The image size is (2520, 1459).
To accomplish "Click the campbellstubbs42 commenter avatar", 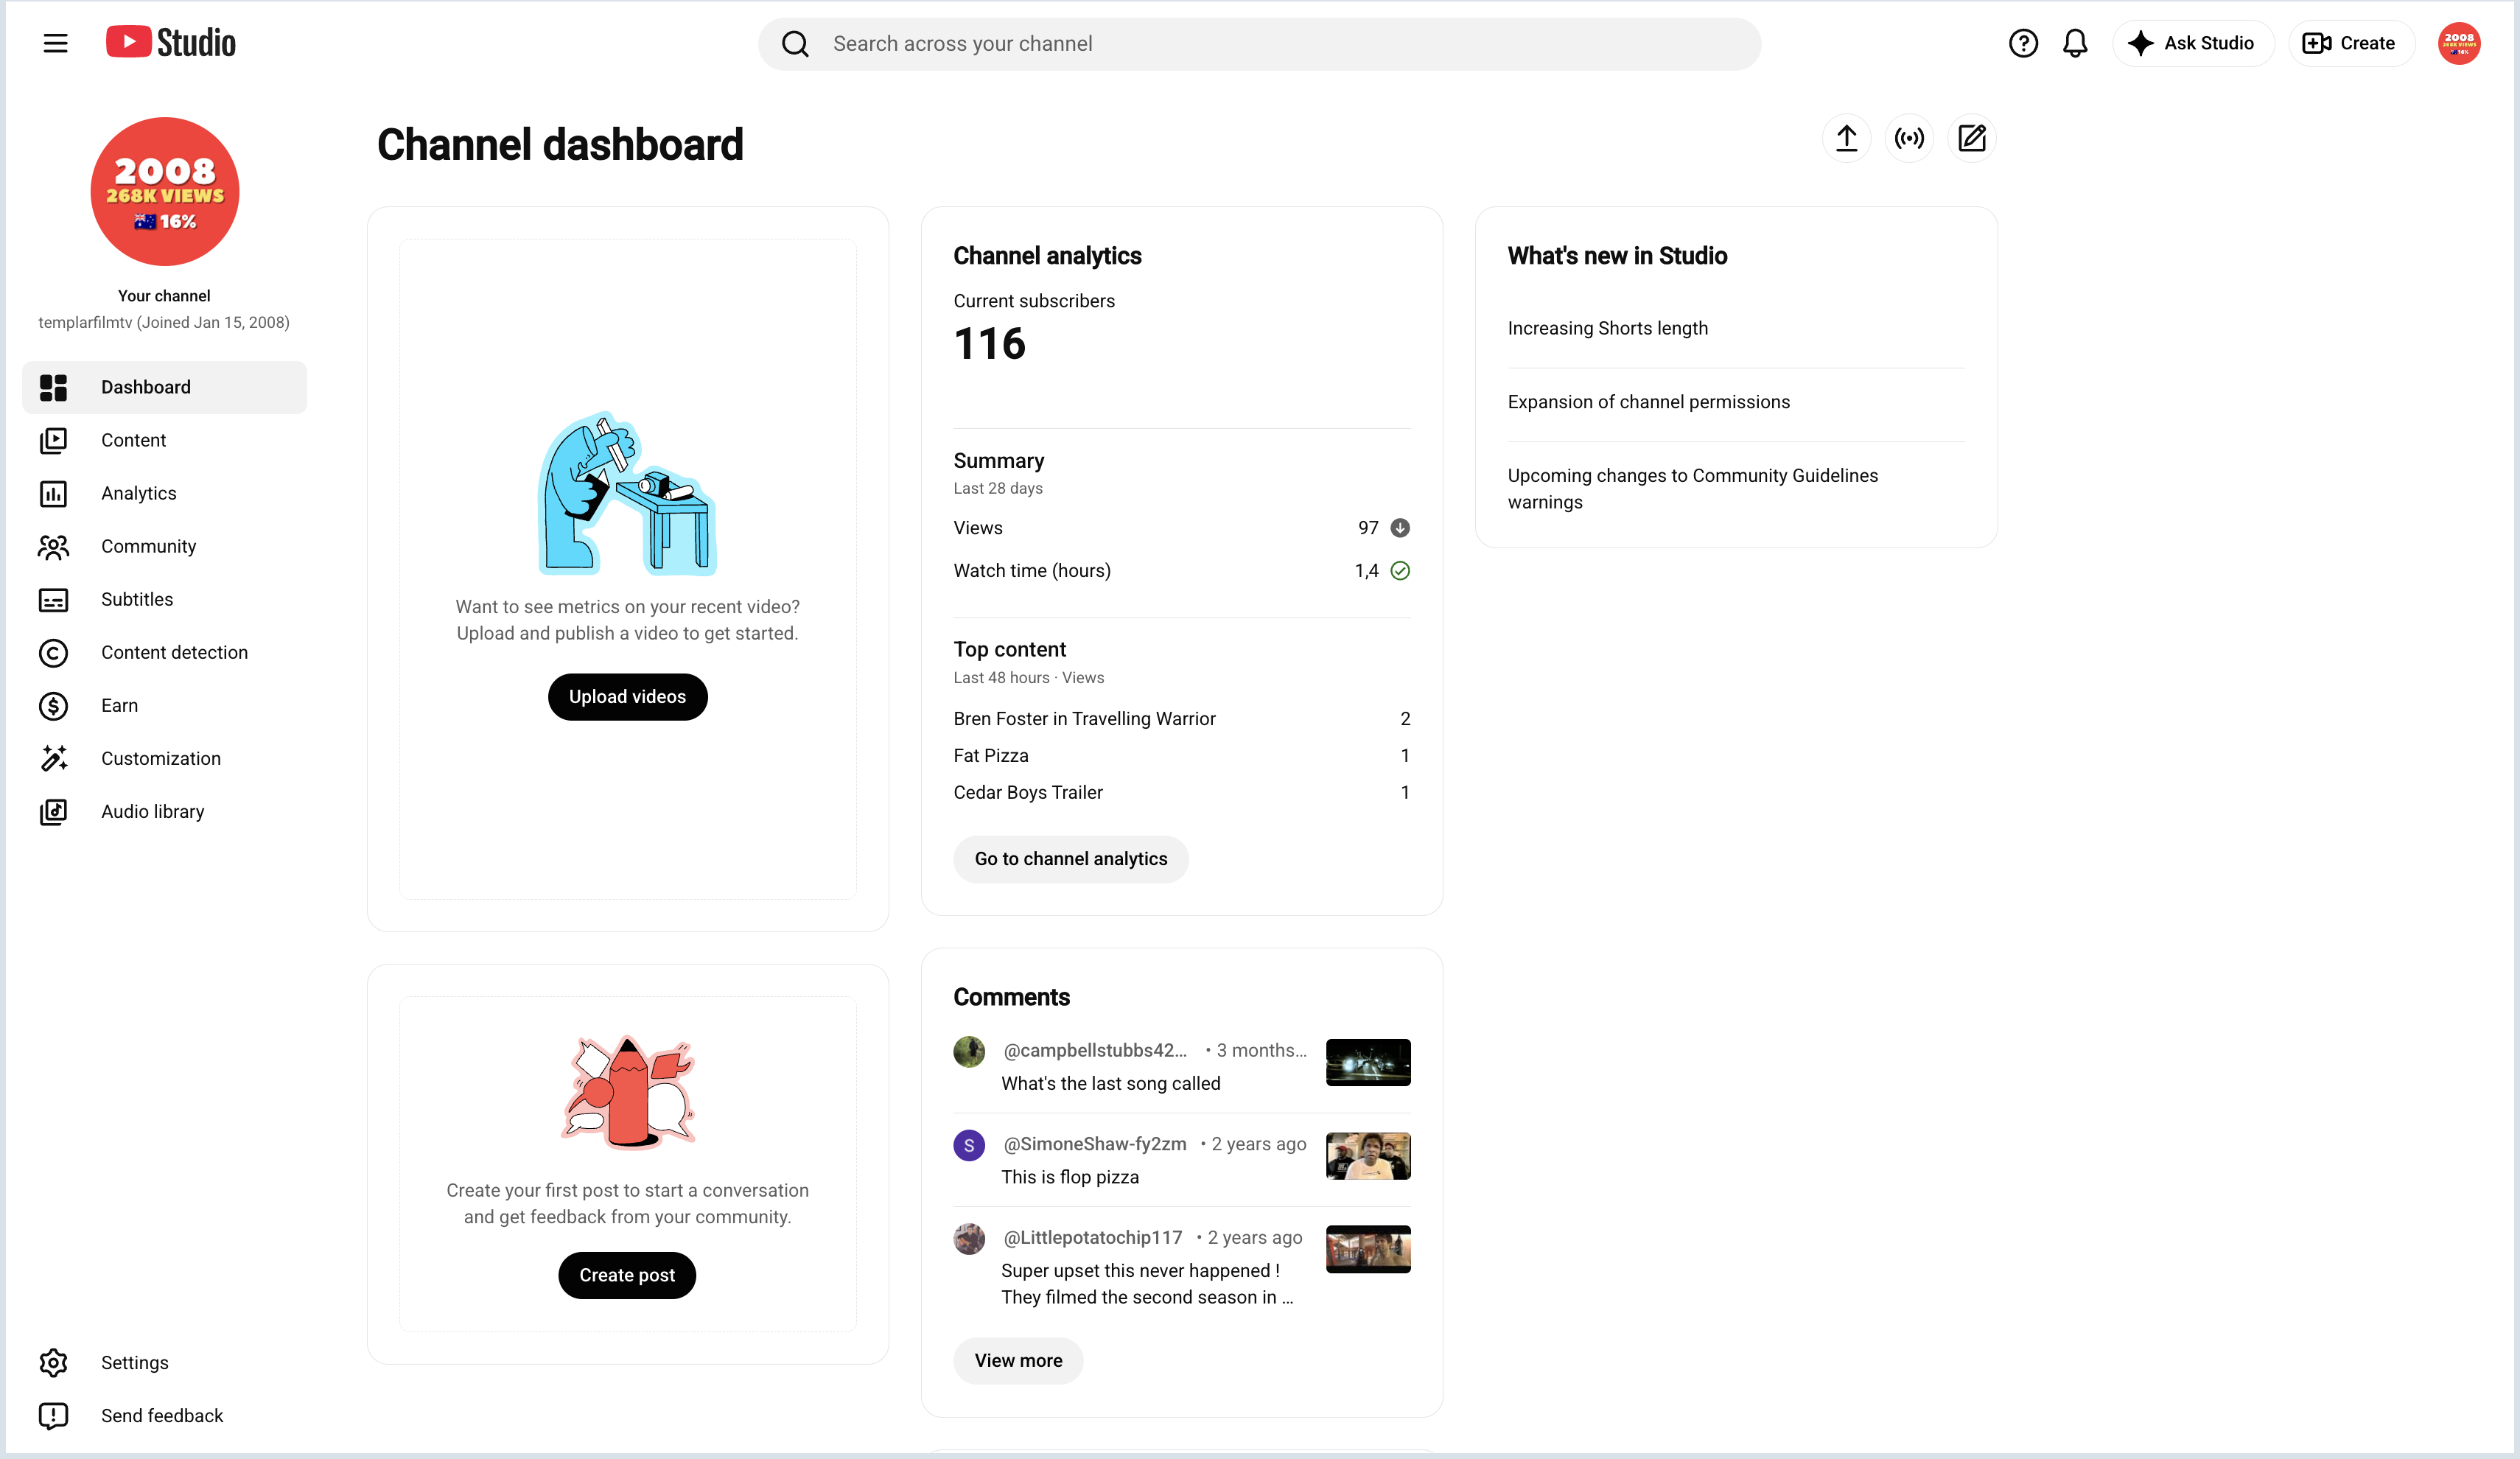I will (969, 1051).
